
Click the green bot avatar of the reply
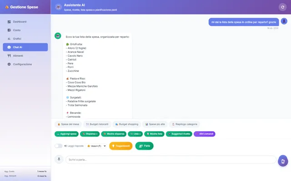(58, 36)
